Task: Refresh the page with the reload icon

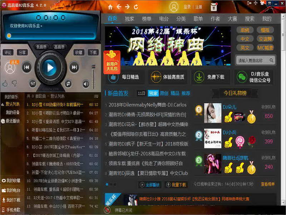Action: [136, 7]
